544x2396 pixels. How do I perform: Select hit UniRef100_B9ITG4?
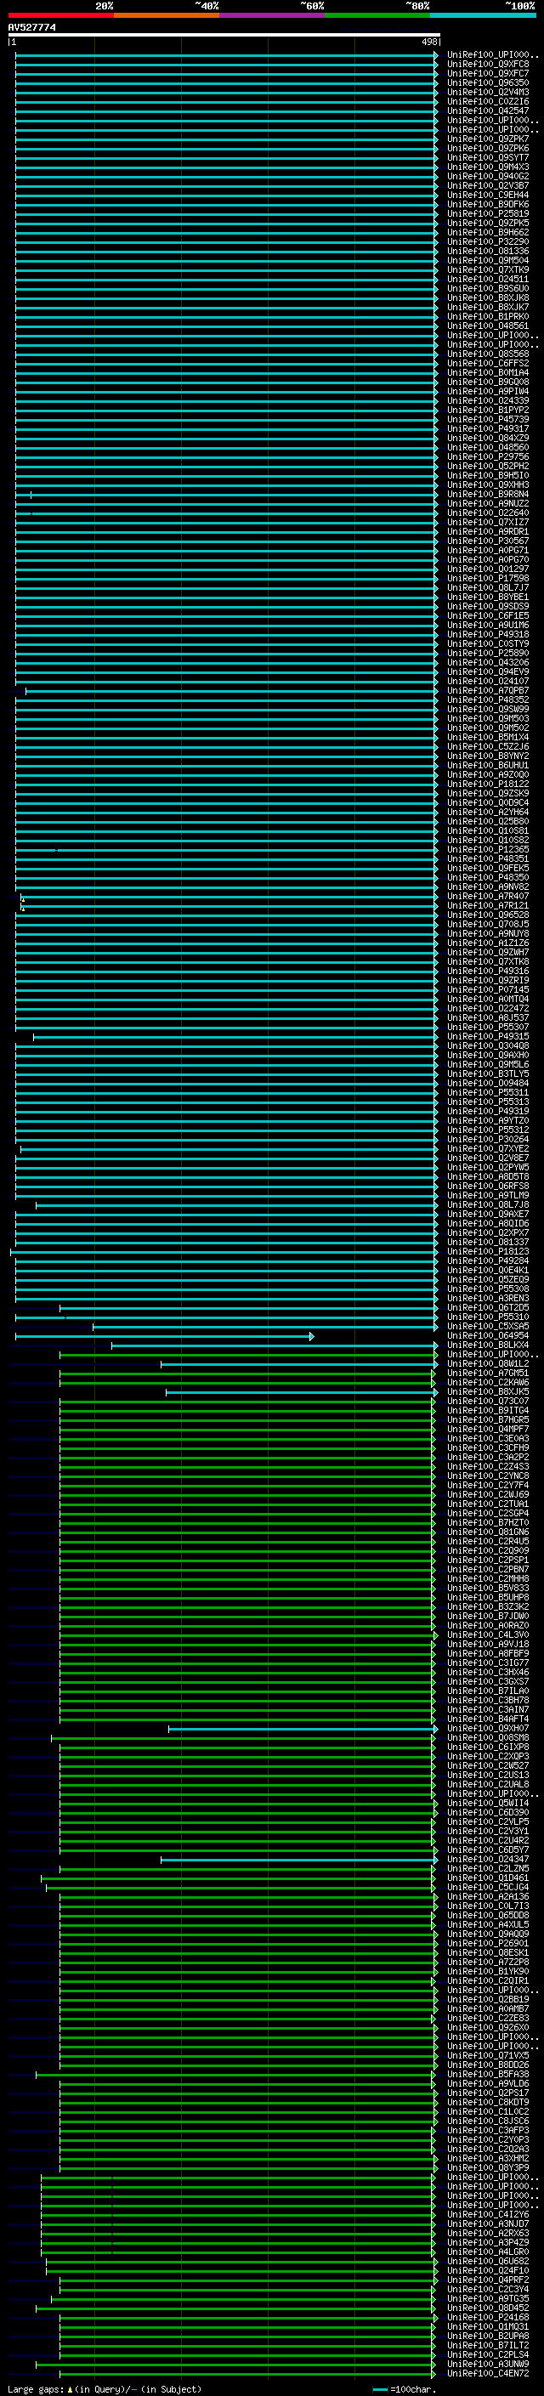(488, 1410)
